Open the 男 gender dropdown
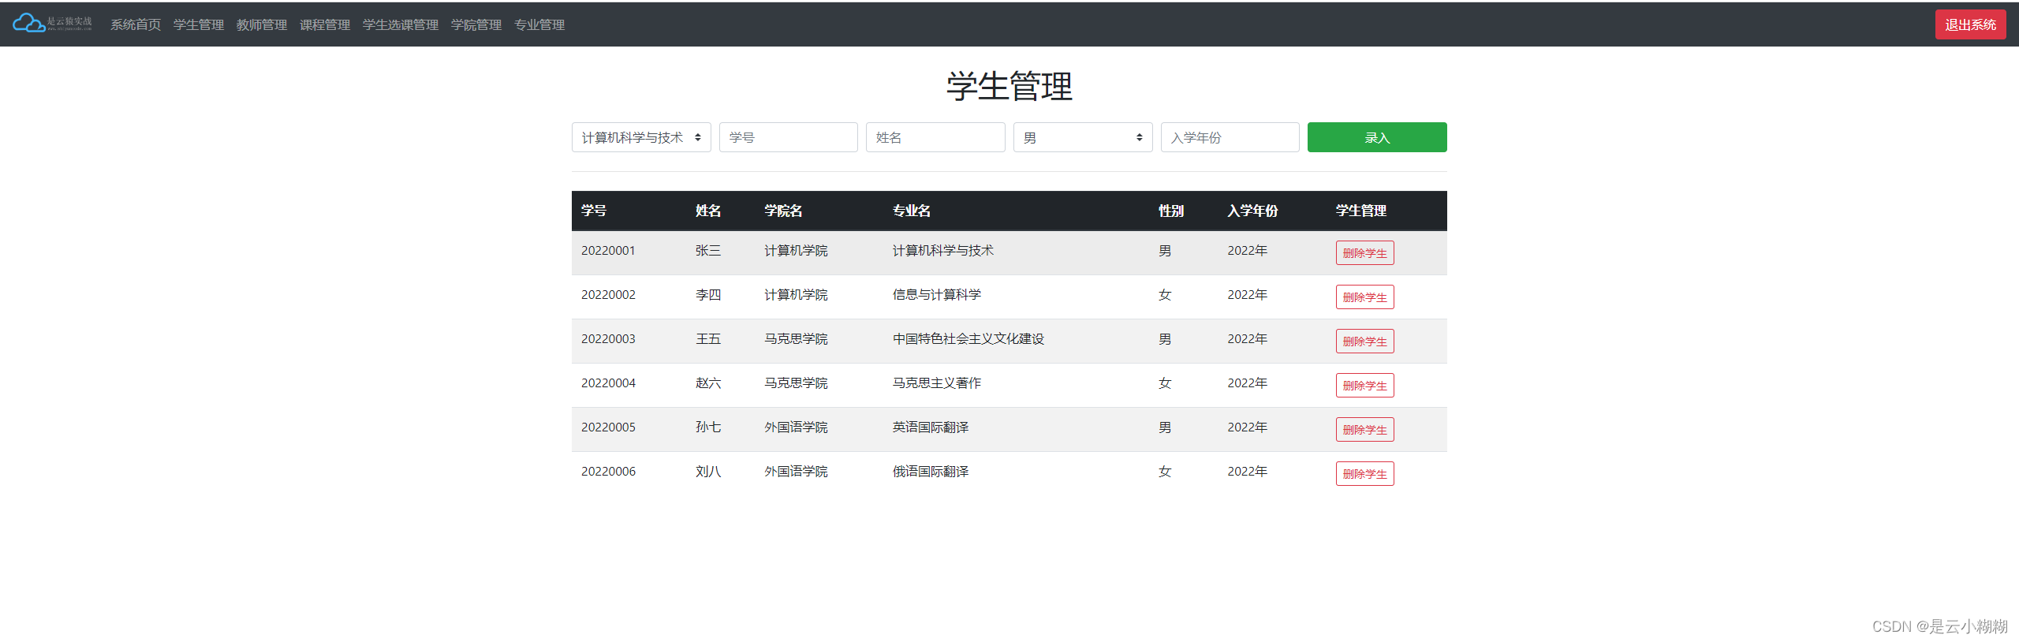Image resolution: width=2019 pixels, height=642 pixels. 1083,137
